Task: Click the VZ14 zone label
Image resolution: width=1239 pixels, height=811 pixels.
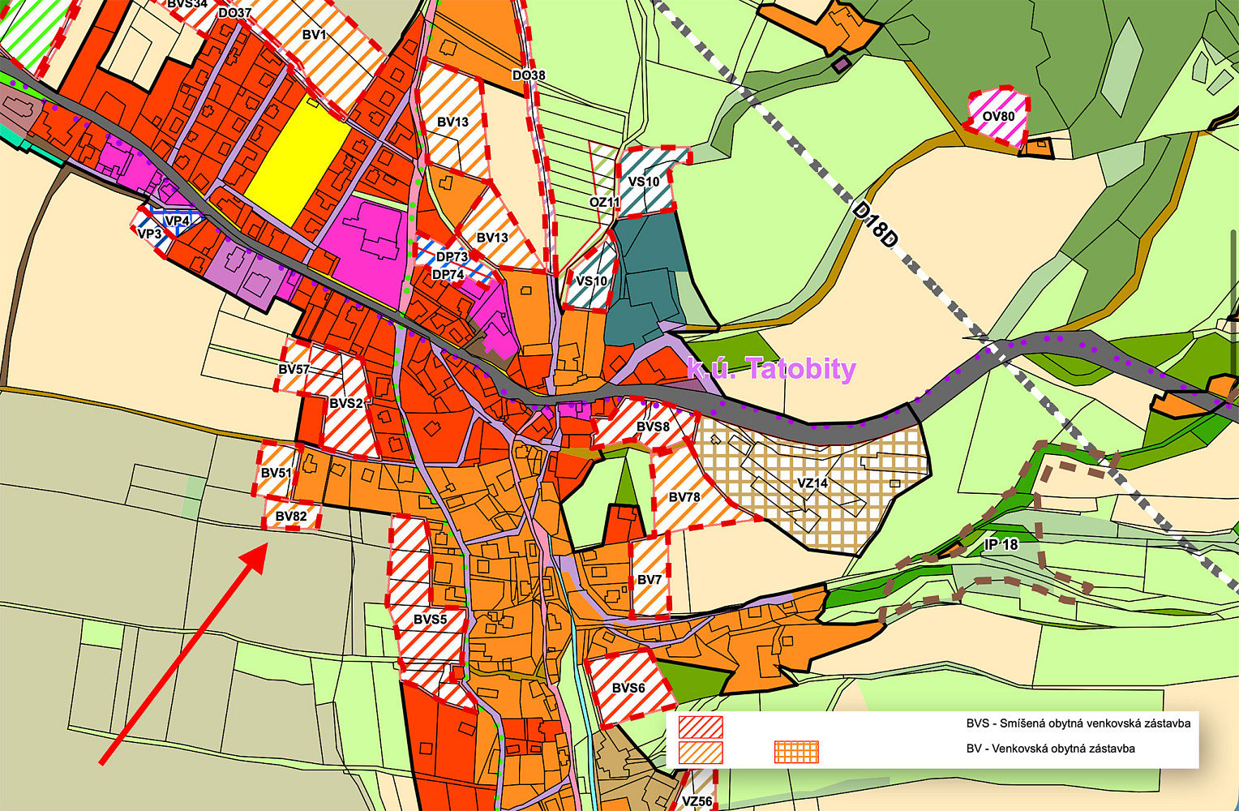Action: [x=812, y=483]
